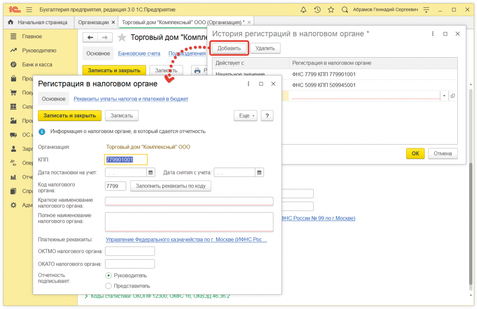The image size is (477, 309).
Task: Open the Еще dropdown menu
Action: point(245,116)
